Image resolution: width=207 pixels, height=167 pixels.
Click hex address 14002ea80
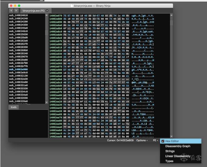click(56, 121)
